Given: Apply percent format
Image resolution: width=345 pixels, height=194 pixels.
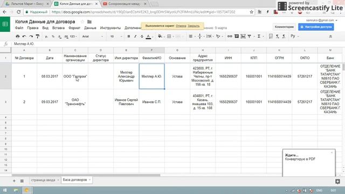Looking at the screenshot, I should click(53, 37).
